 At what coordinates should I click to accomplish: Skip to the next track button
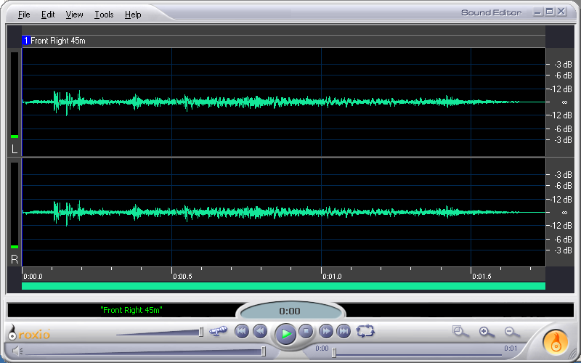[x=344, y=332]
